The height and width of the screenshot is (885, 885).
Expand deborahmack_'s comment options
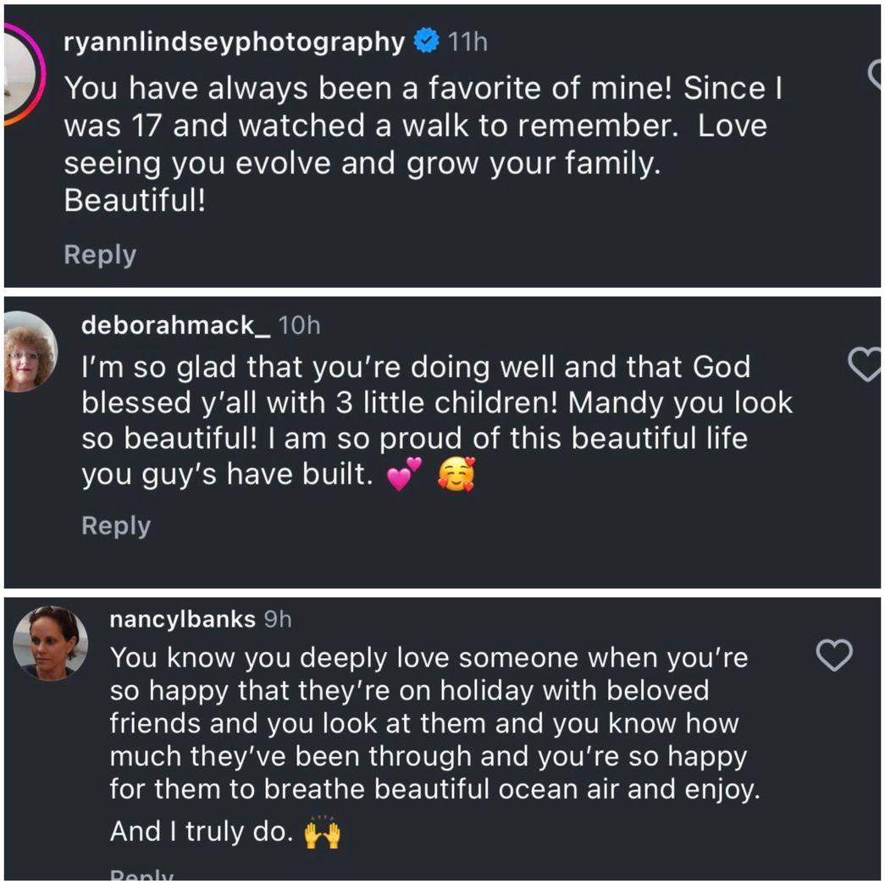(x=116, y=525)
